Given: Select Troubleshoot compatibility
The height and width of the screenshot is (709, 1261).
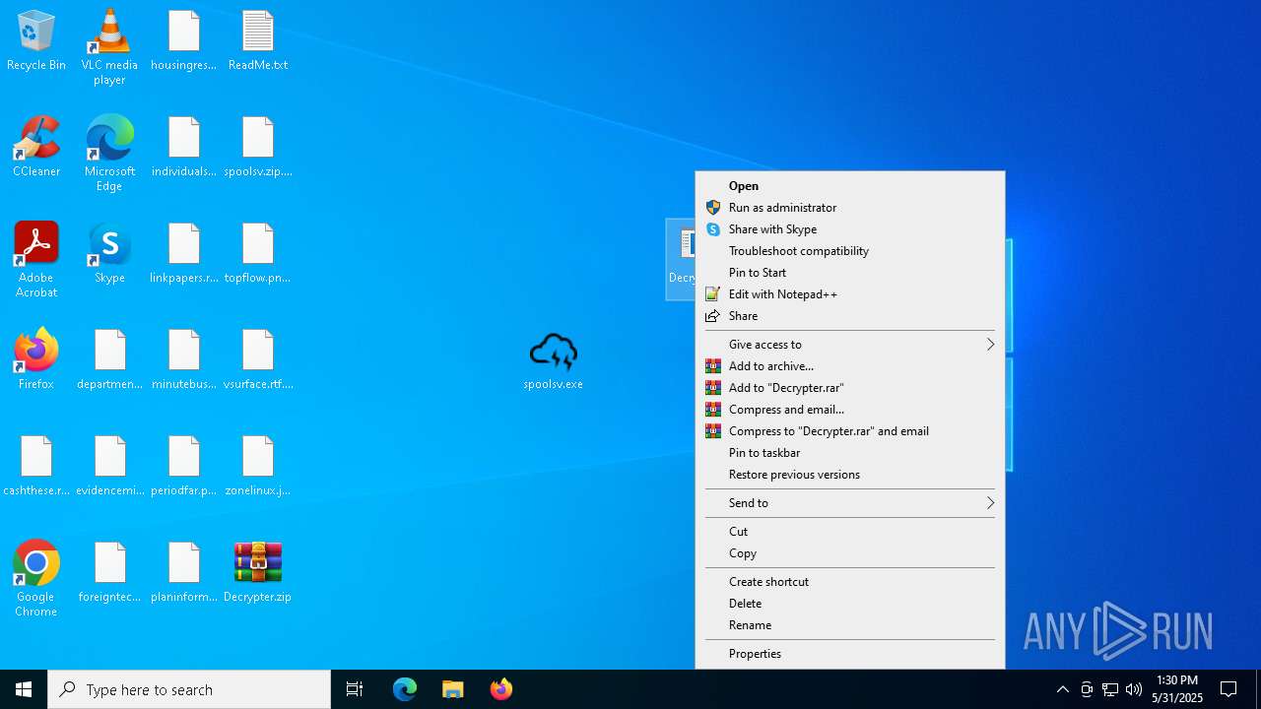Looking at the screenshot, I should point(850,251).
